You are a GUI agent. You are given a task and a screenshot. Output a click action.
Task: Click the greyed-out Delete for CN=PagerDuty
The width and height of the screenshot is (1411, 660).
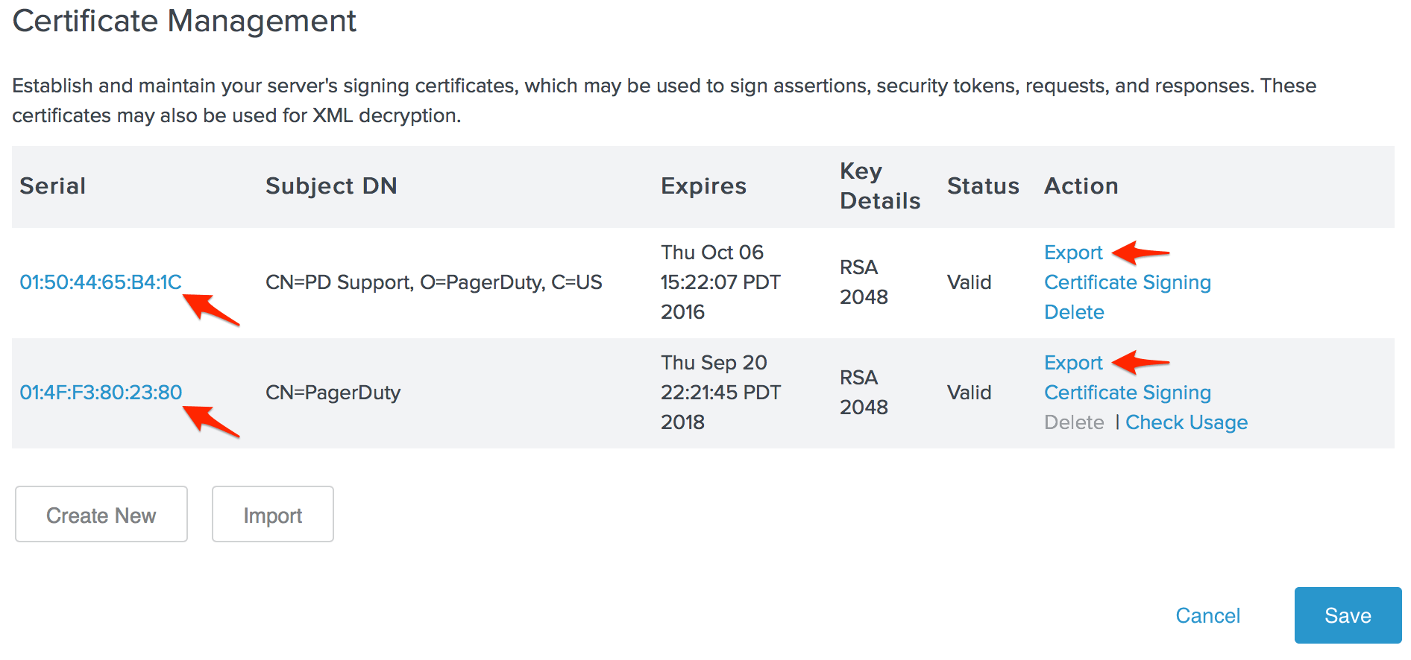(x=1073, y=422)
